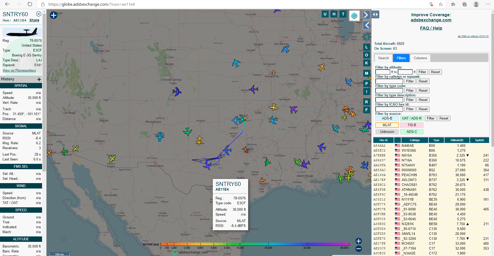This screenshot has width=494, height=256.
Task: Collapse sidebar with left chevron button
Action: tap(367, 25)
